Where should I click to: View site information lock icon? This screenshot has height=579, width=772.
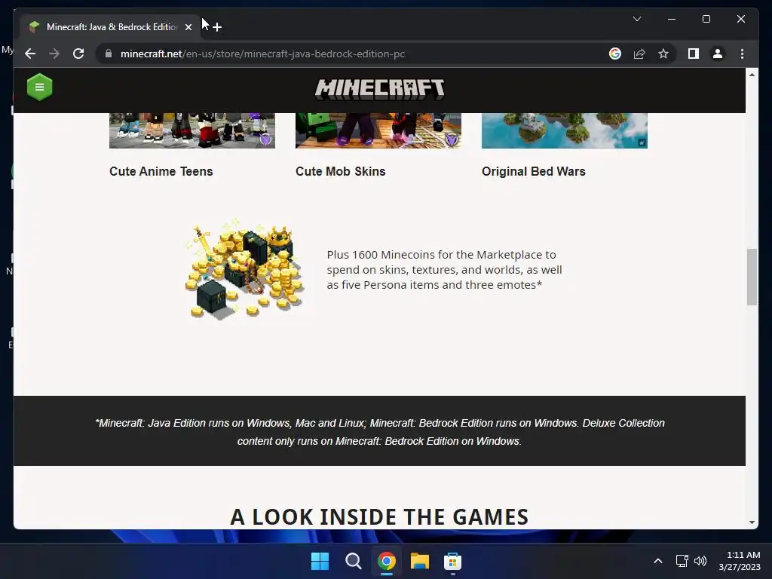click(109, 54)
